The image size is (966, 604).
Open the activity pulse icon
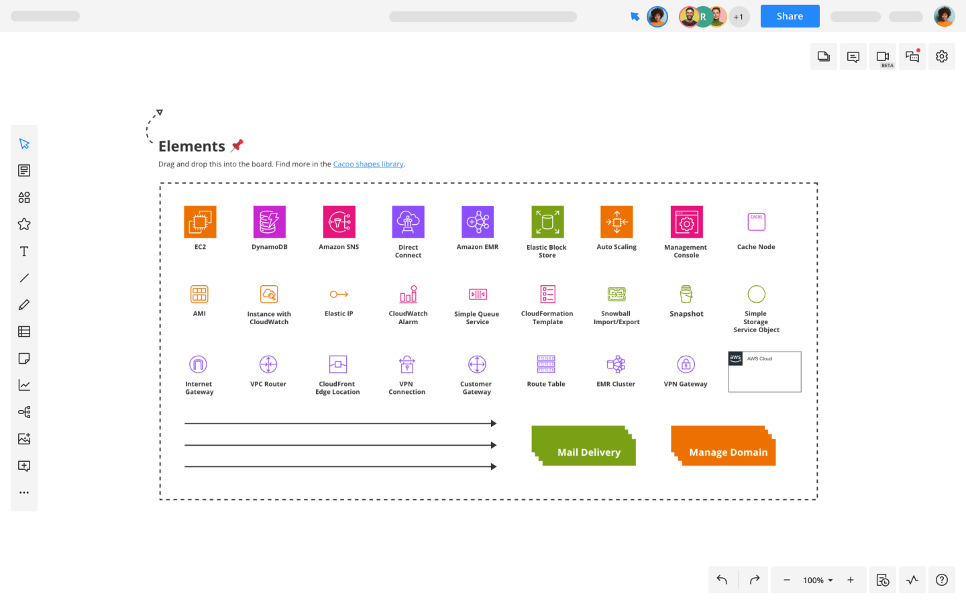912,580
